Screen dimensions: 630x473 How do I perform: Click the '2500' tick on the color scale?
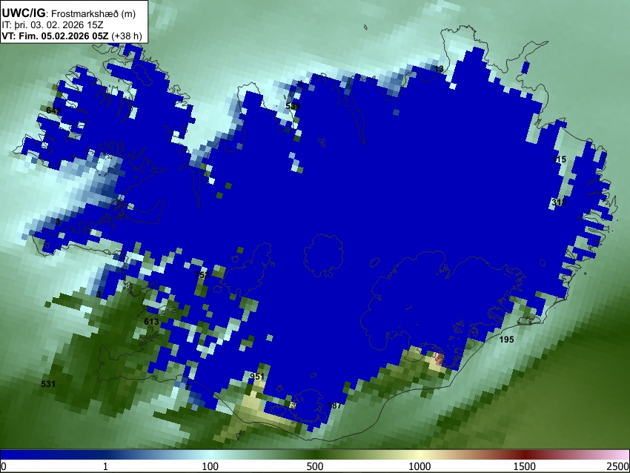coord(618,466)
